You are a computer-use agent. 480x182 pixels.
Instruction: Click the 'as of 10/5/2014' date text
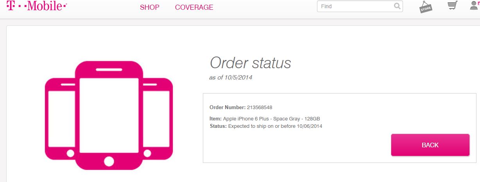[231, 78]
